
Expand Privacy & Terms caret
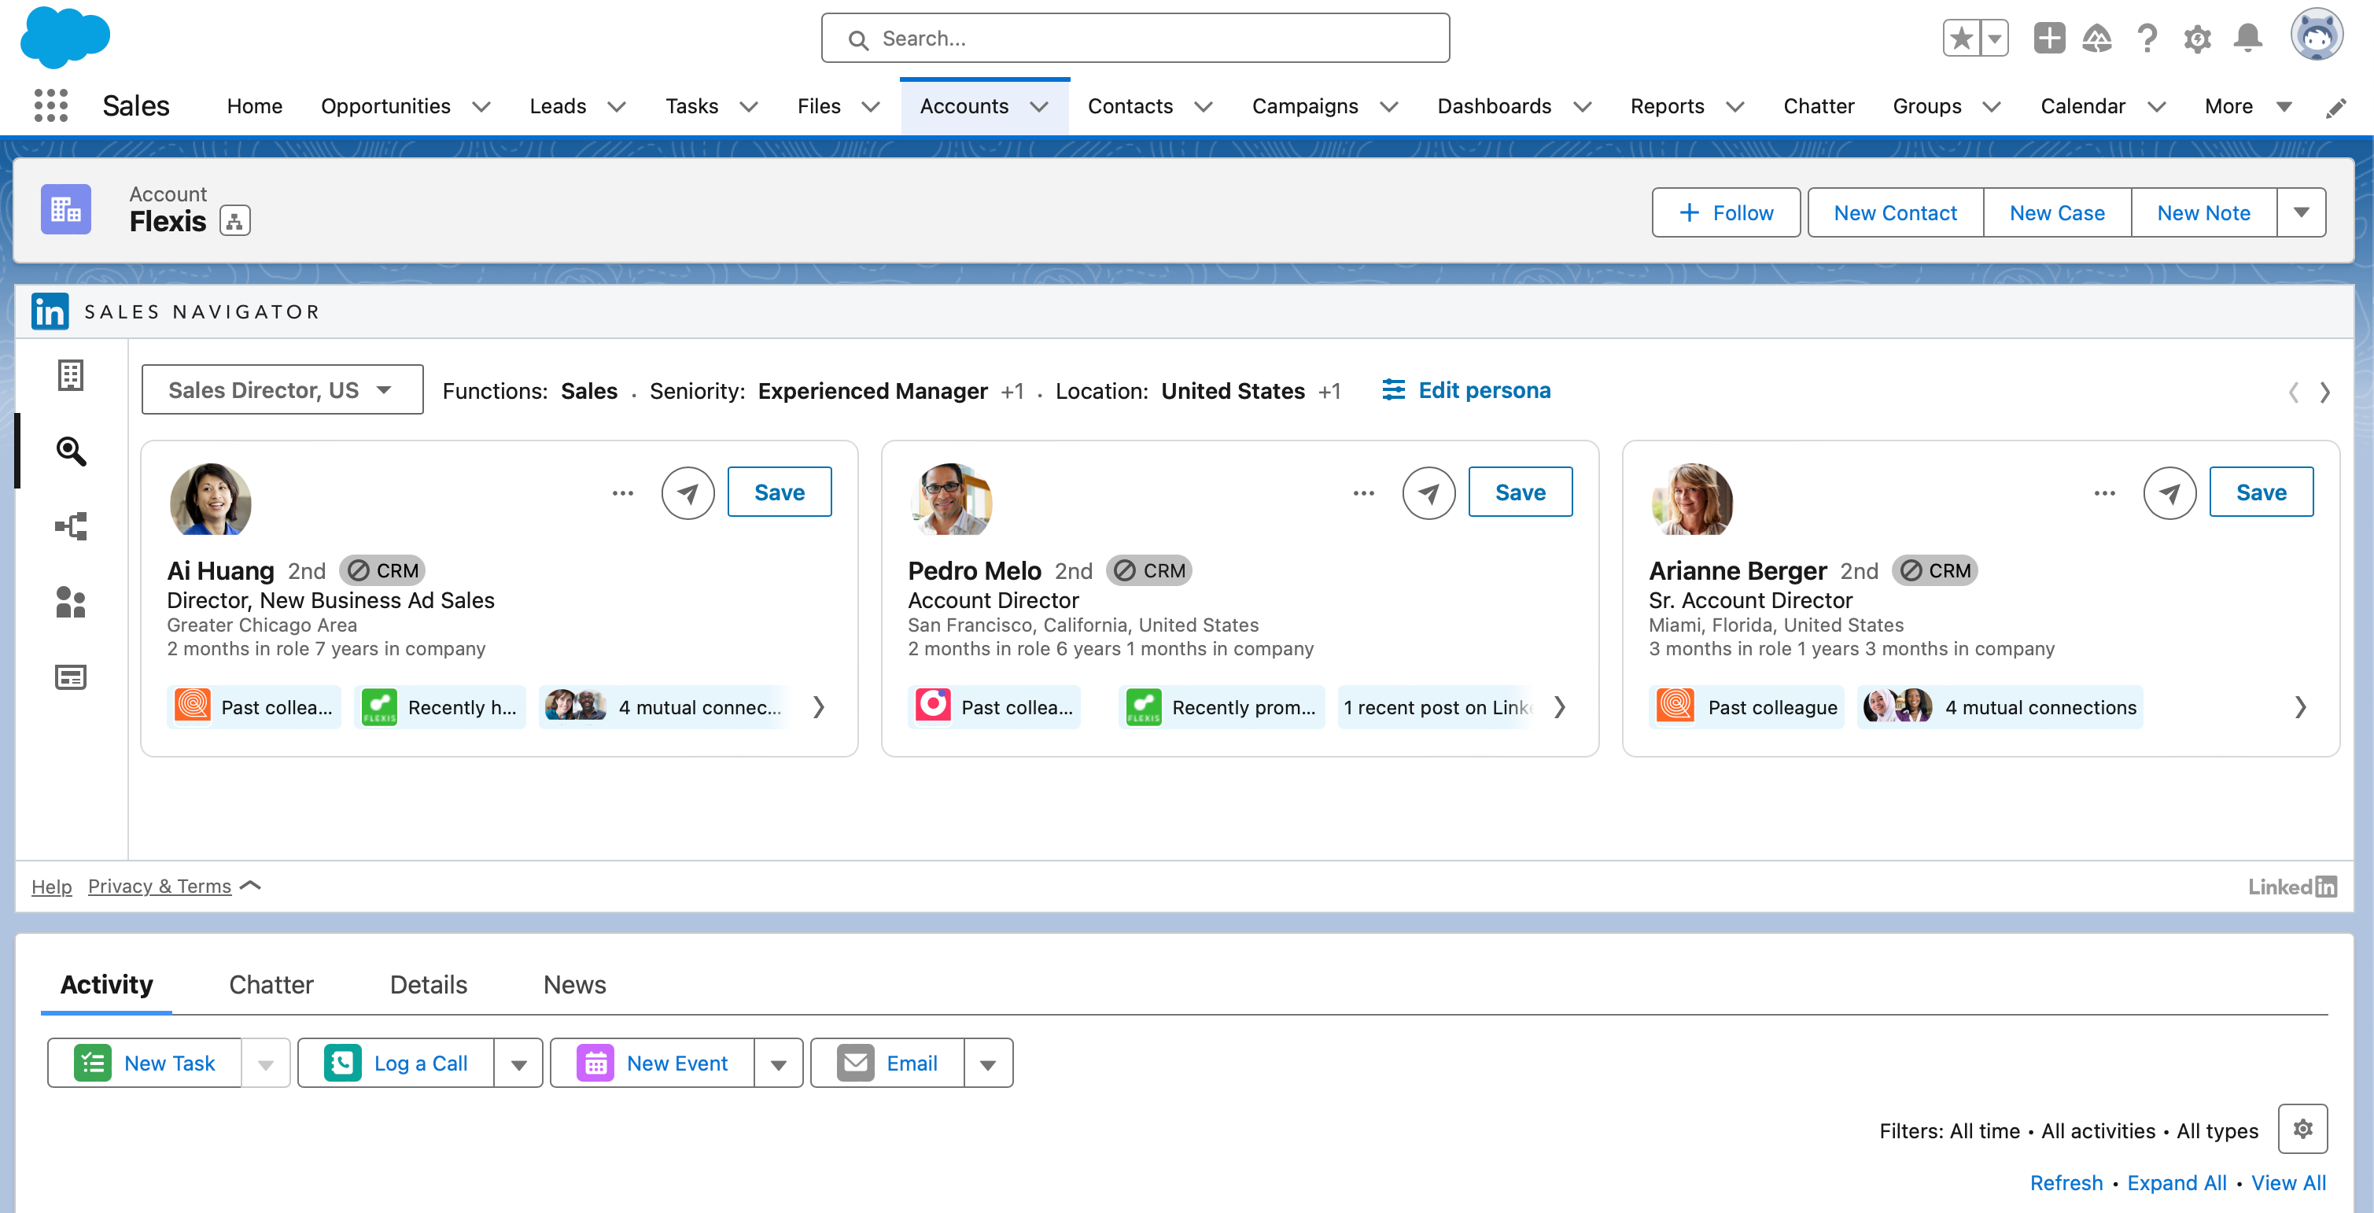click(x=251, y=886)
